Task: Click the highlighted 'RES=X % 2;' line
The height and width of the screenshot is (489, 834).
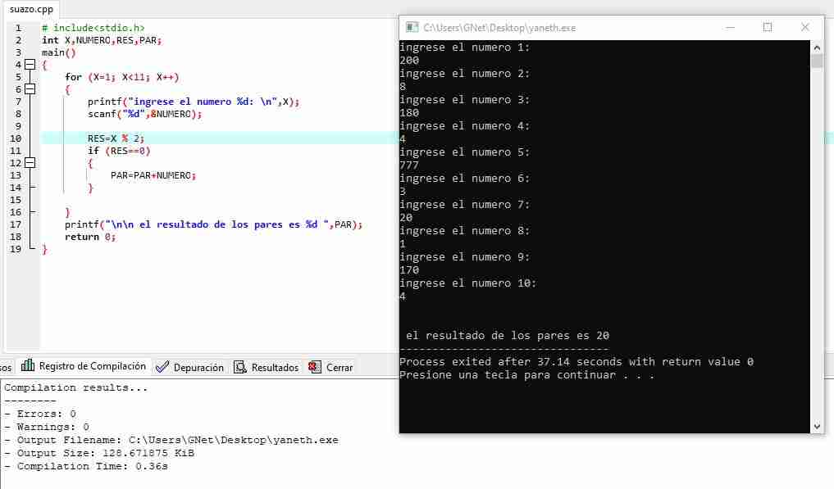Action: coord(116,138)
